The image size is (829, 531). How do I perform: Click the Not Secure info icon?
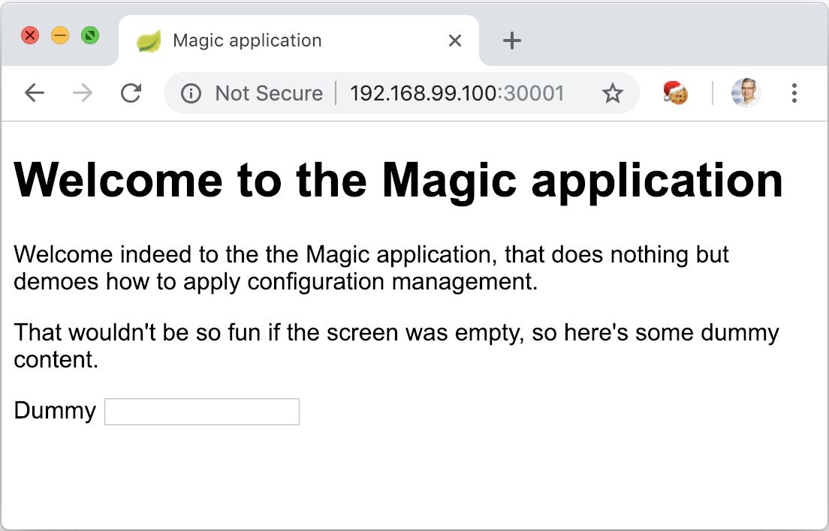pos(191,93)
